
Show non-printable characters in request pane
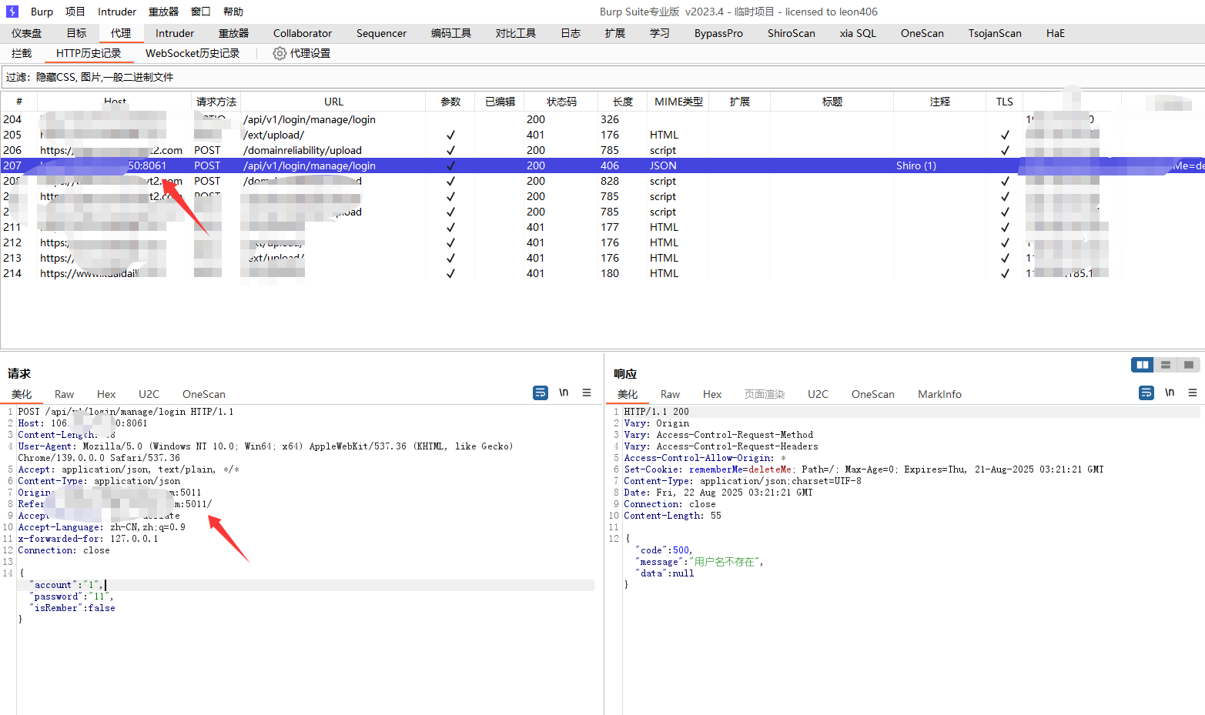[564, 393]
